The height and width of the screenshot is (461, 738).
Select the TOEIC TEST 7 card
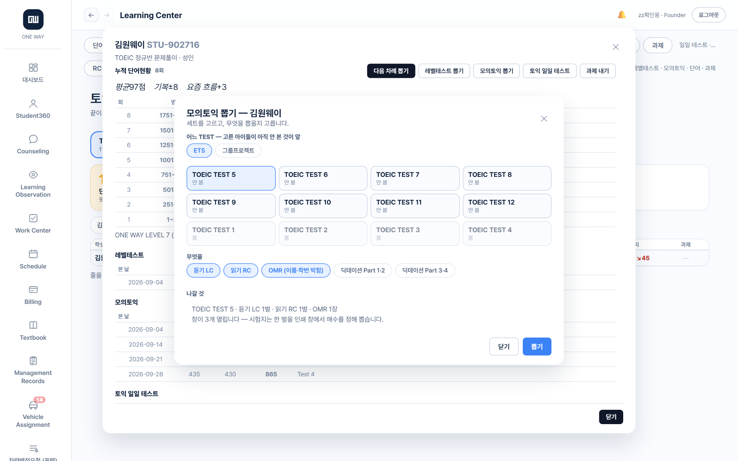coord(415,178)
